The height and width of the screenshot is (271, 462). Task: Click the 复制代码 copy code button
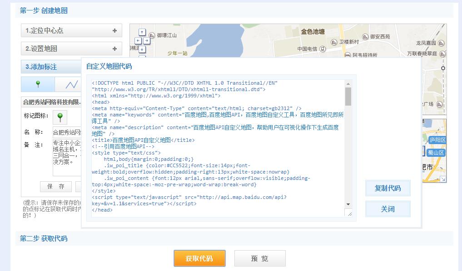[x=387, y=188]
